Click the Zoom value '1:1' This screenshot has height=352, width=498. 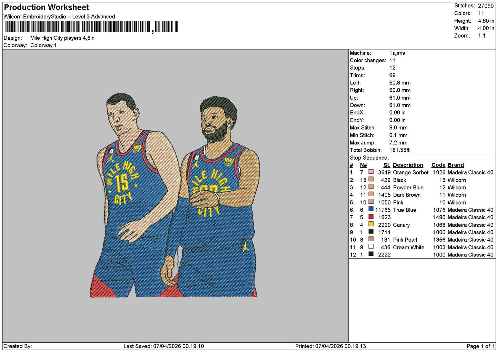[x=482, y=36]
